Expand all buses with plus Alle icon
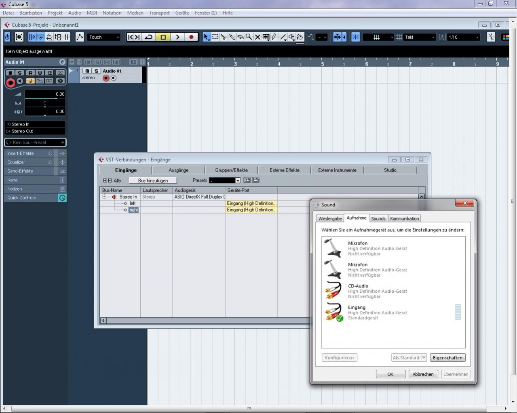This screenshot has height=413, width=517. point(105,180)
